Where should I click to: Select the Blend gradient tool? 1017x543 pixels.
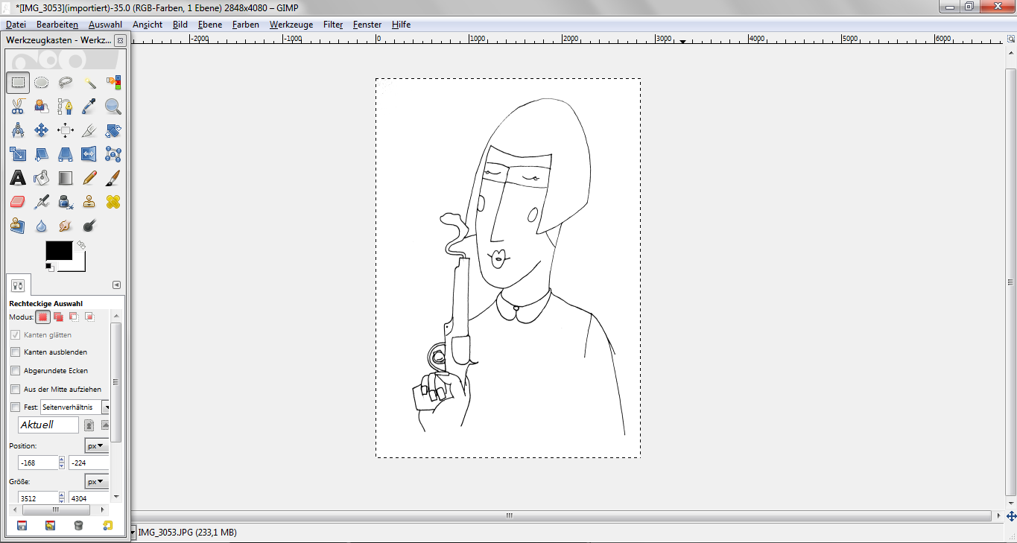pos(66,178)
